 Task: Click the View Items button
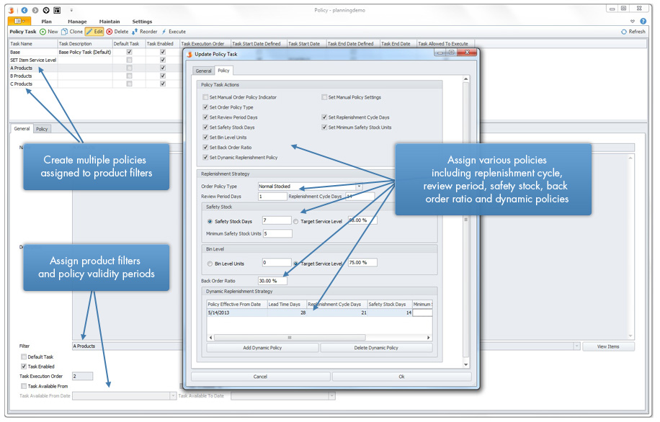pos(608,346)
